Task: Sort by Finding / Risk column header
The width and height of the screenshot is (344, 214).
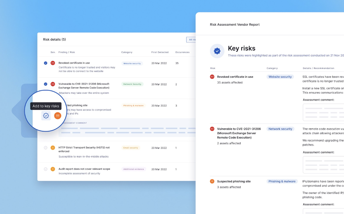Action: tap(67, 52)
